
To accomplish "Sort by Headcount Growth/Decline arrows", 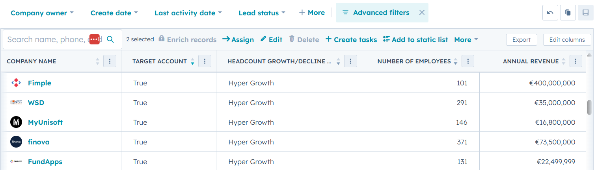I will (338, 61).
